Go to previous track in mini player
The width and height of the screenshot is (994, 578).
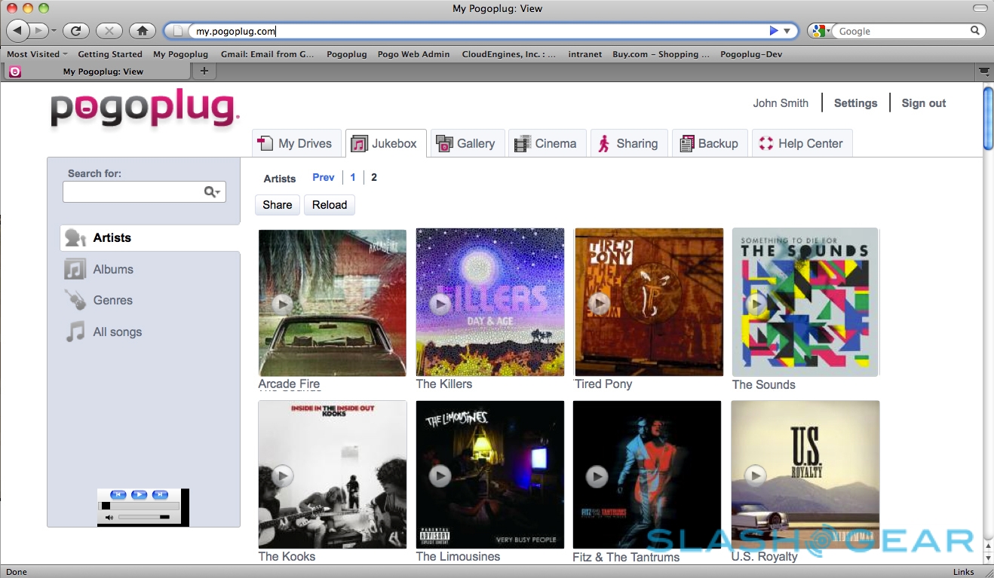click(x=118, y=494)
